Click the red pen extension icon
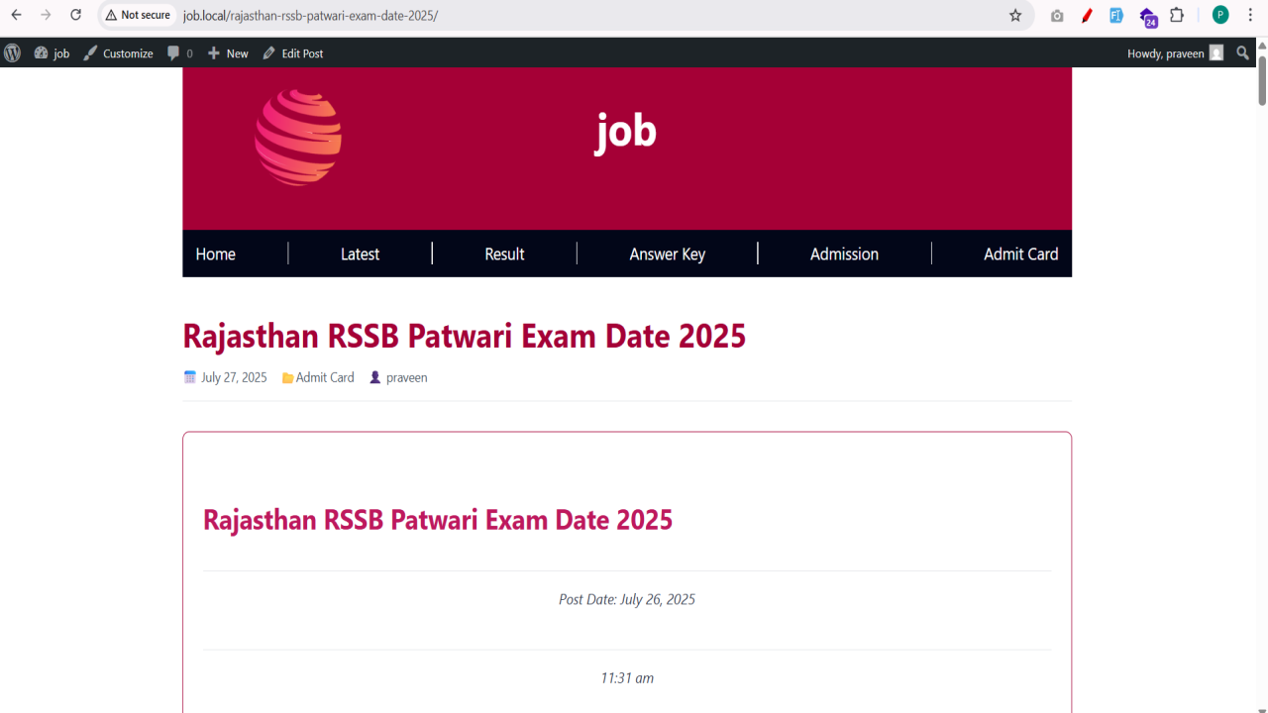This screenshot has height=713, width=1268. click(x=1087, y=15)
